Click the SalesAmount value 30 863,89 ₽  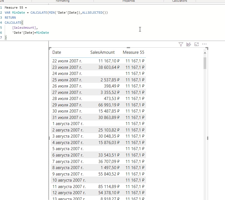[x=109, y=117]
